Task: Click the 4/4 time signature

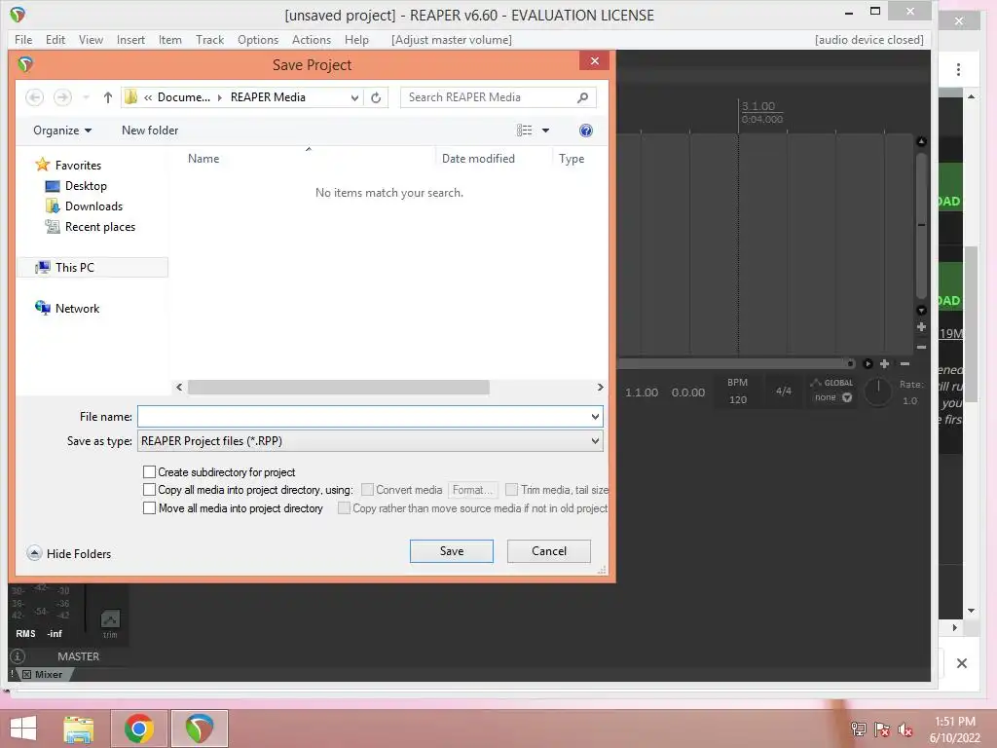Action: (784, 392)
